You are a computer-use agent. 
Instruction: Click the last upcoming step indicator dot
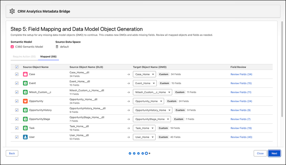(149, 153)
